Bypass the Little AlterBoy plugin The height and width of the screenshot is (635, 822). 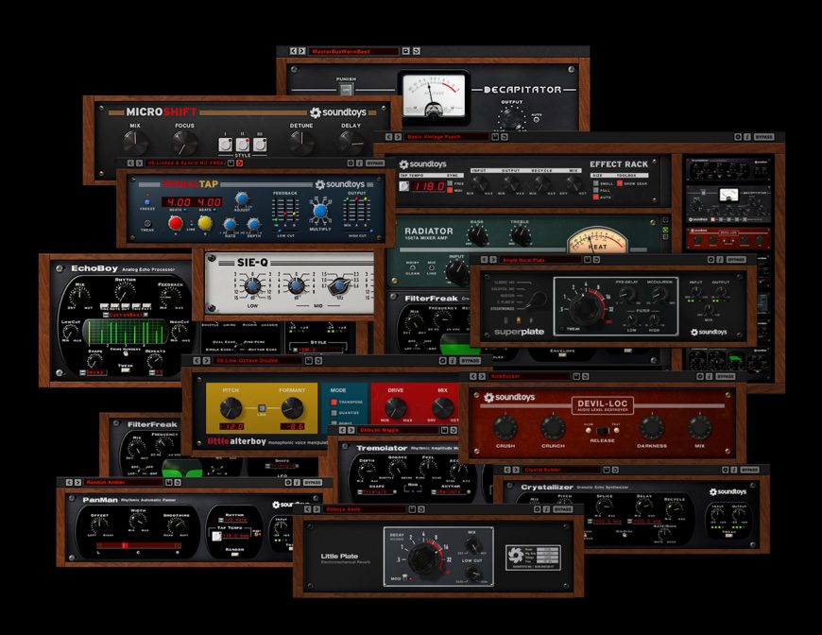click(470, 361)
